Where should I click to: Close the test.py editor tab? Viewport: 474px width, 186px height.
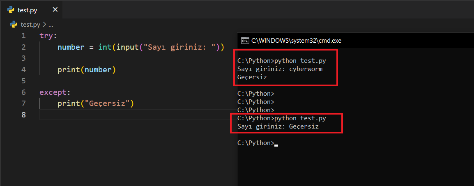pos(55,10)
